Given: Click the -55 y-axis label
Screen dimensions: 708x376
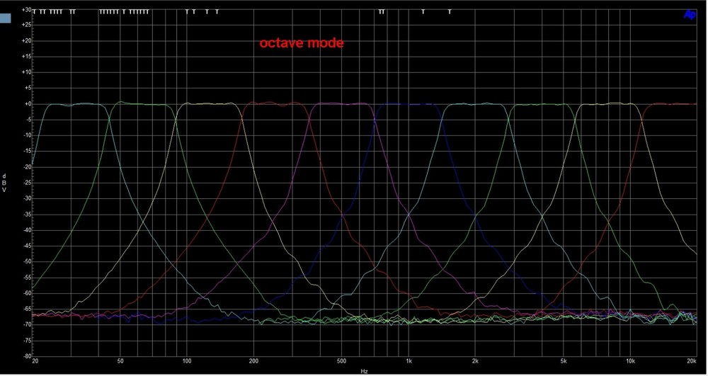Looking at the screenshot, I should 27,278.
